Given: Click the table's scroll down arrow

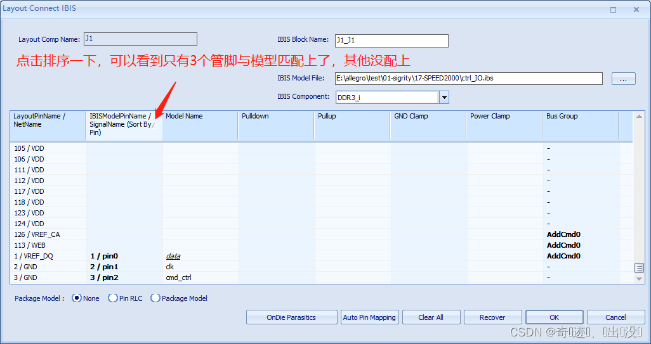Looking at the screenshot, I should (x=639, y=279).
